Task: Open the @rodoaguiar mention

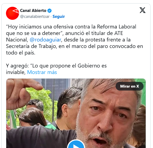Action: pyautogui.click(x=46, y=40)
